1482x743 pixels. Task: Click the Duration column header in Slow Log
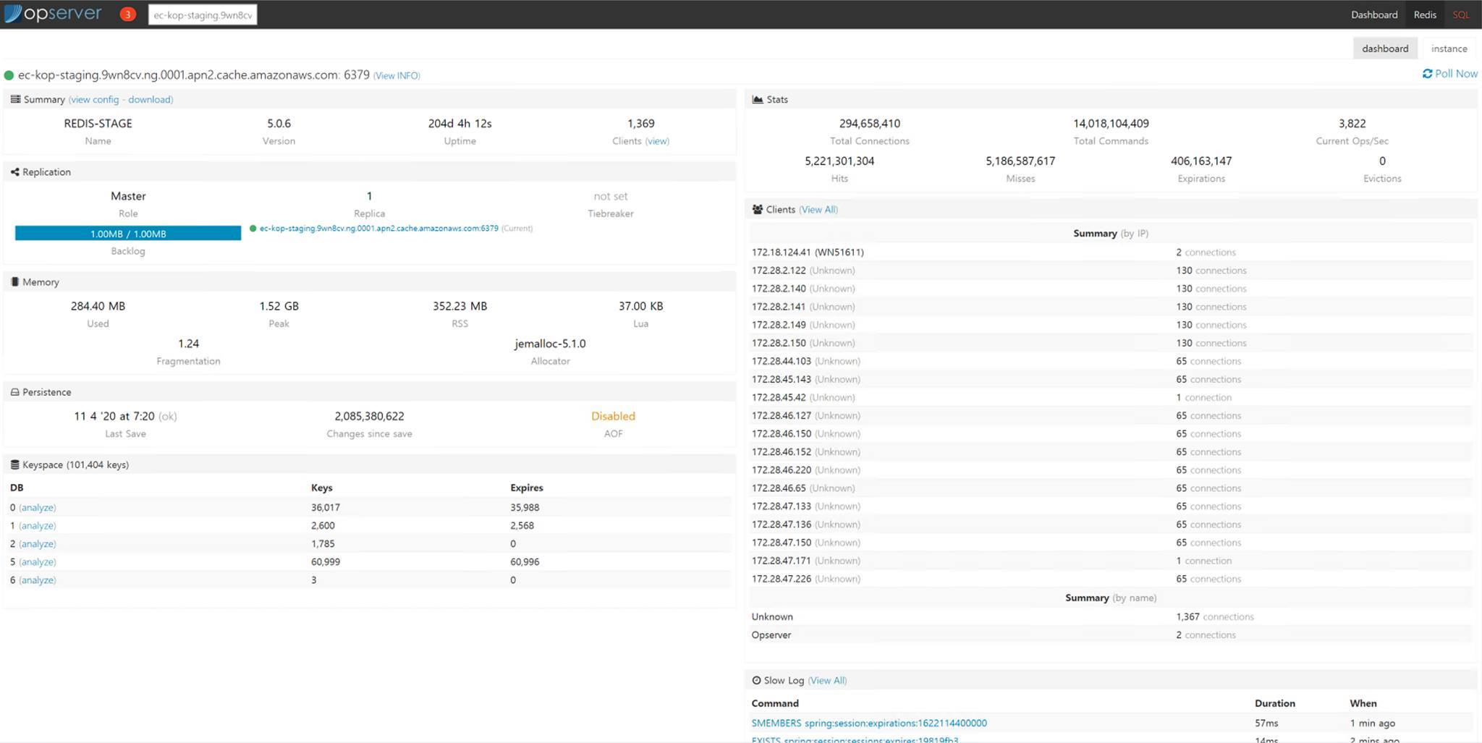pyautogui.click(x=1274, y=703)
